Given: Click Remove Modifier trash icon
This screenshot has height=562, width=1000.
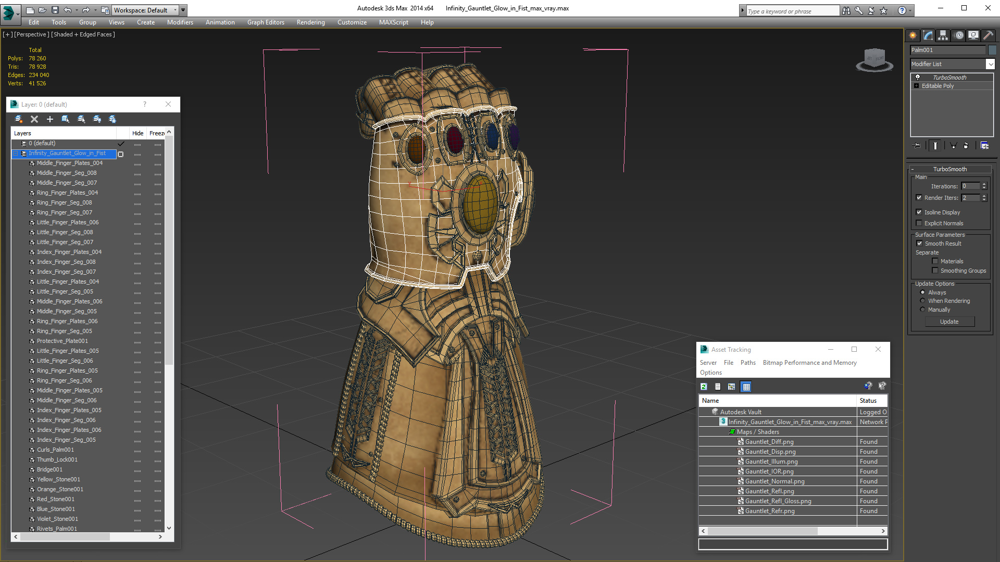Looking at the screenshot, I should (966, 146).
